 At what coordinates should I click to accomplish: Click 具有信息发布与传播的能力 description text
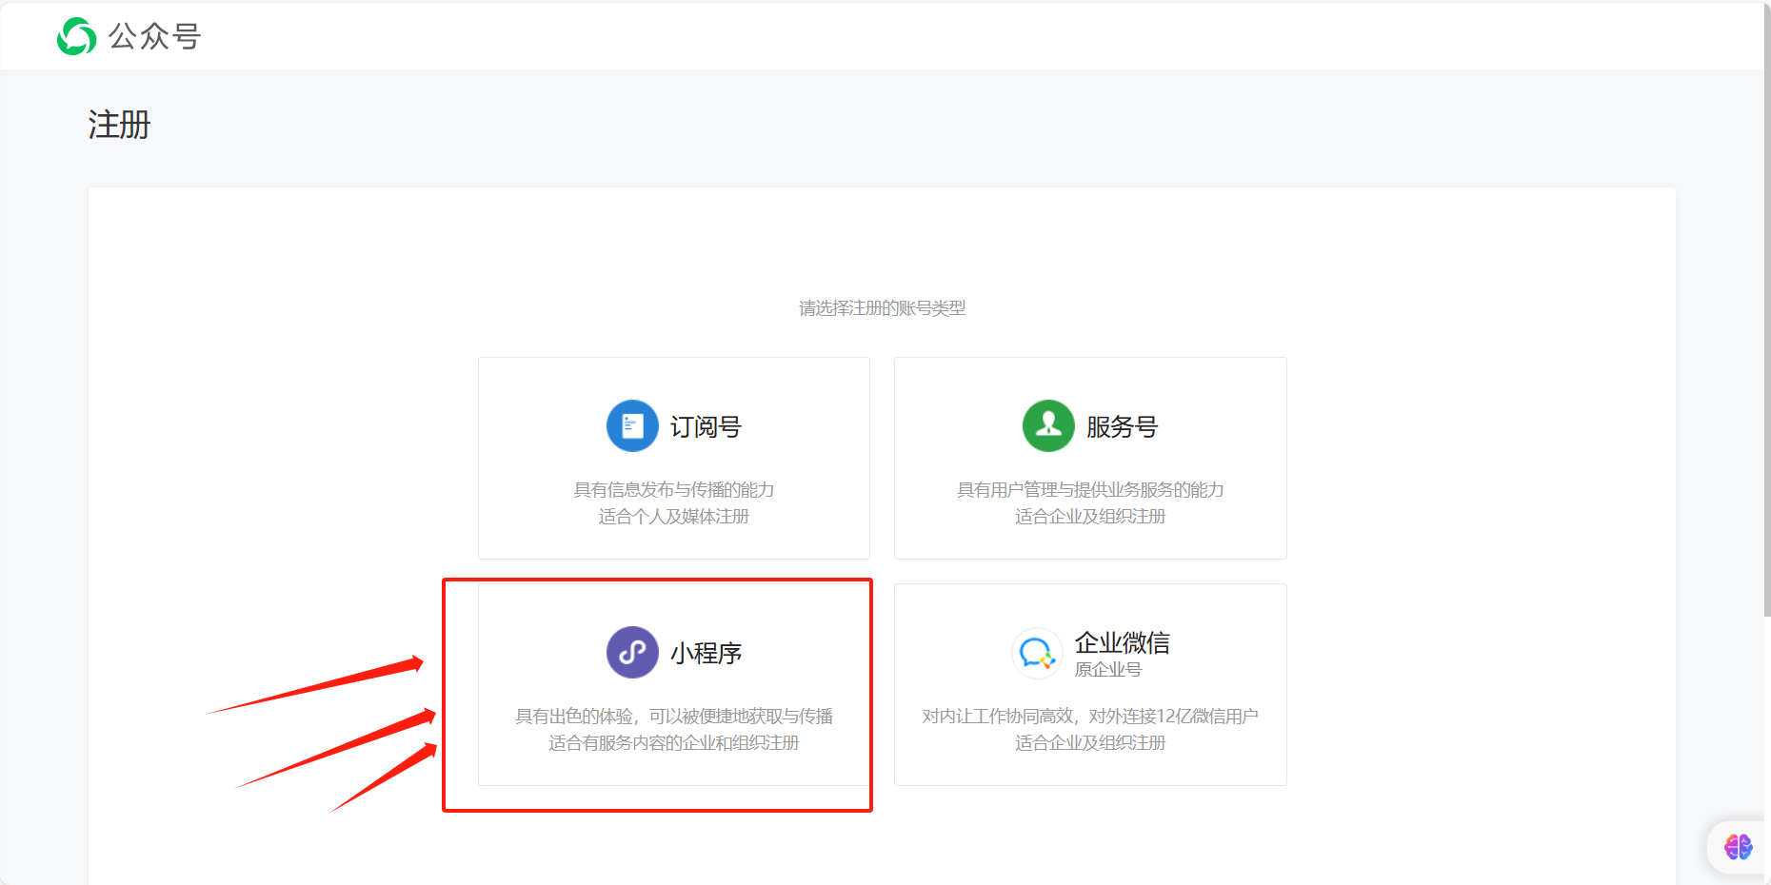click(x=674, y=489)
